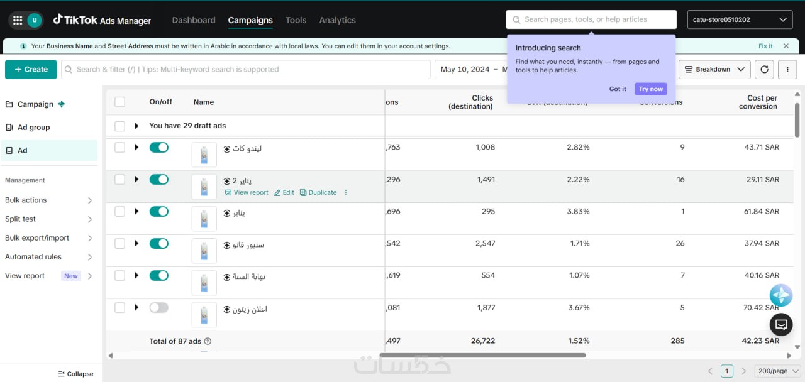The width and height of the screenshot is (805, 382).
Task: Expand the 29 draft ads row
Action: (136, 126)
